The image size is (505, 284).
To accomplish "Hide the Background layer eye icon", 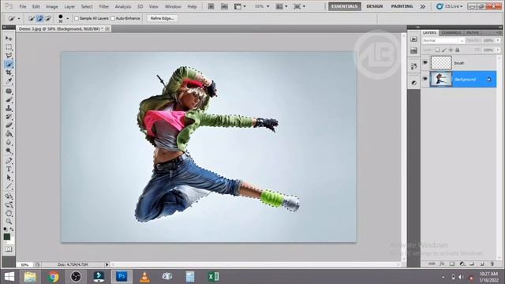I will (x=425, y=79).
